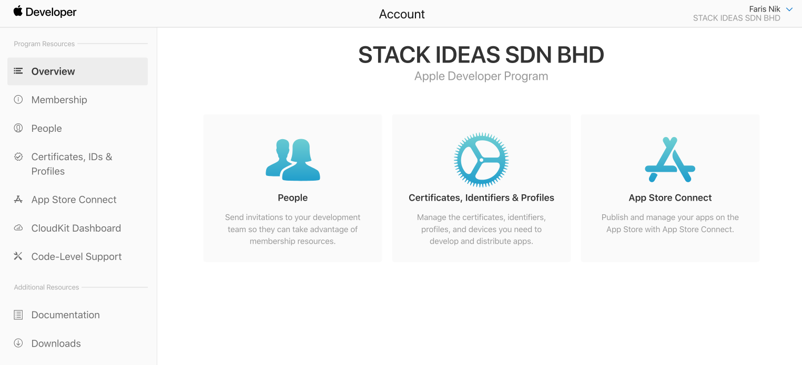
Task: Click STACK IDEAS SDN BHD team name in header
Action: (736, 18)
